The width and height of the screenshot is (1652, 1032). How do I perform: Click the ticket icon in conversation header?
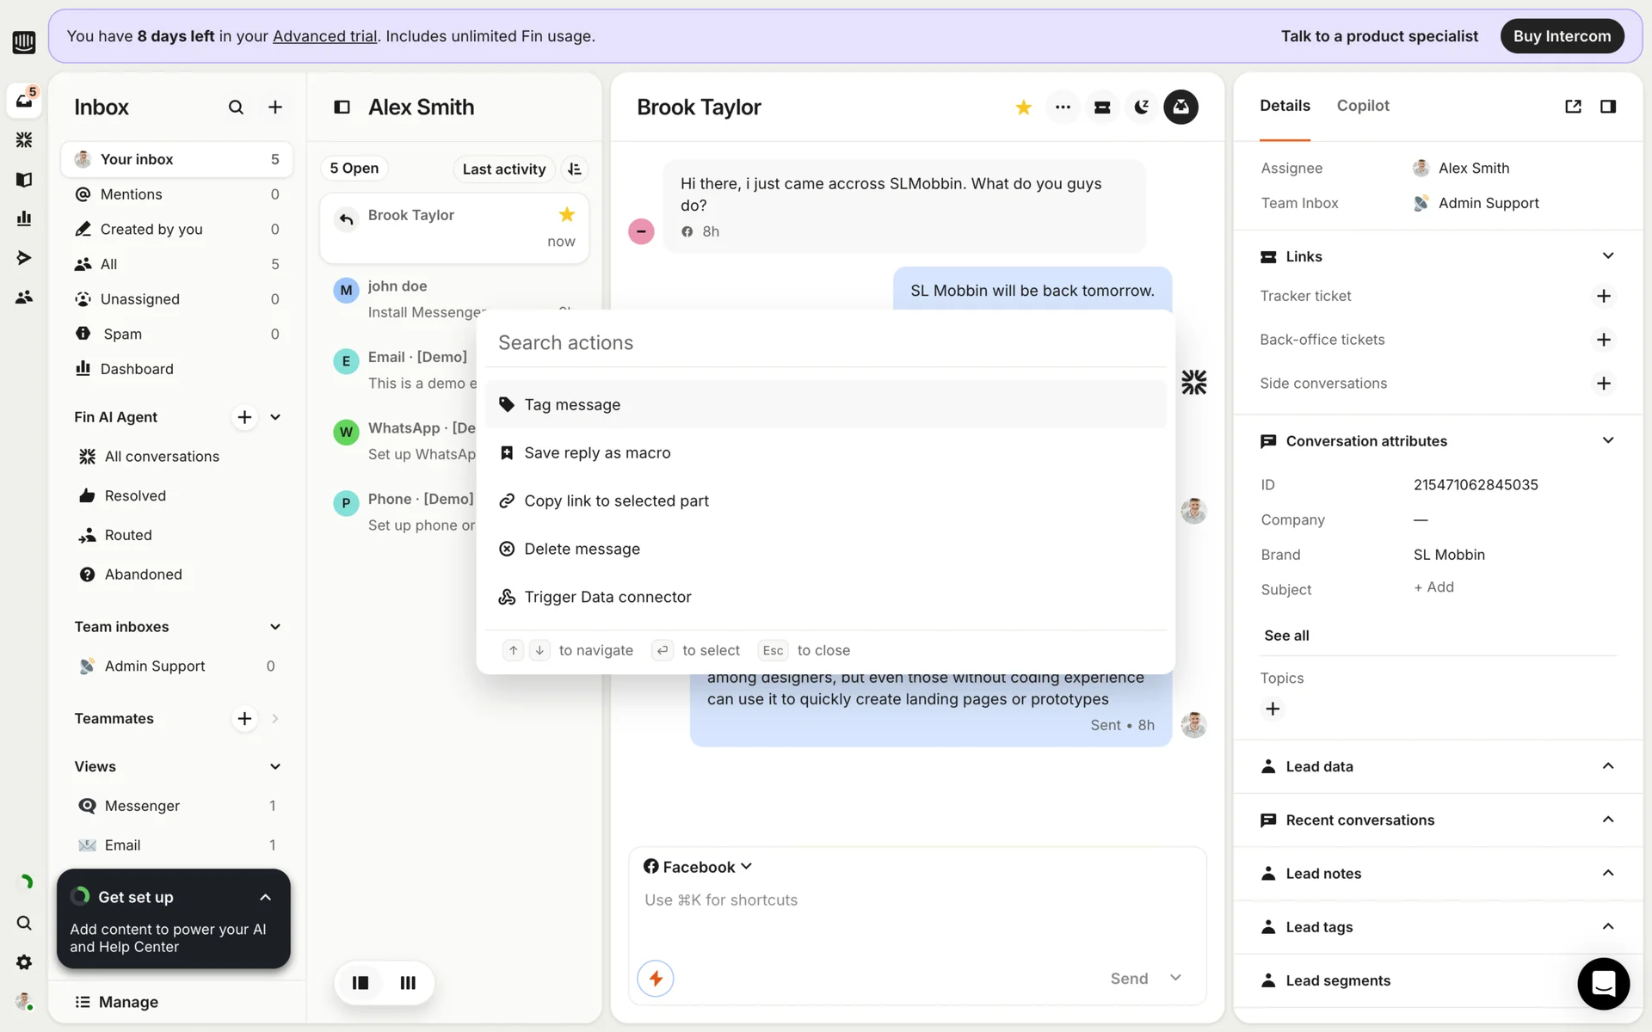tap(1101, 107)
